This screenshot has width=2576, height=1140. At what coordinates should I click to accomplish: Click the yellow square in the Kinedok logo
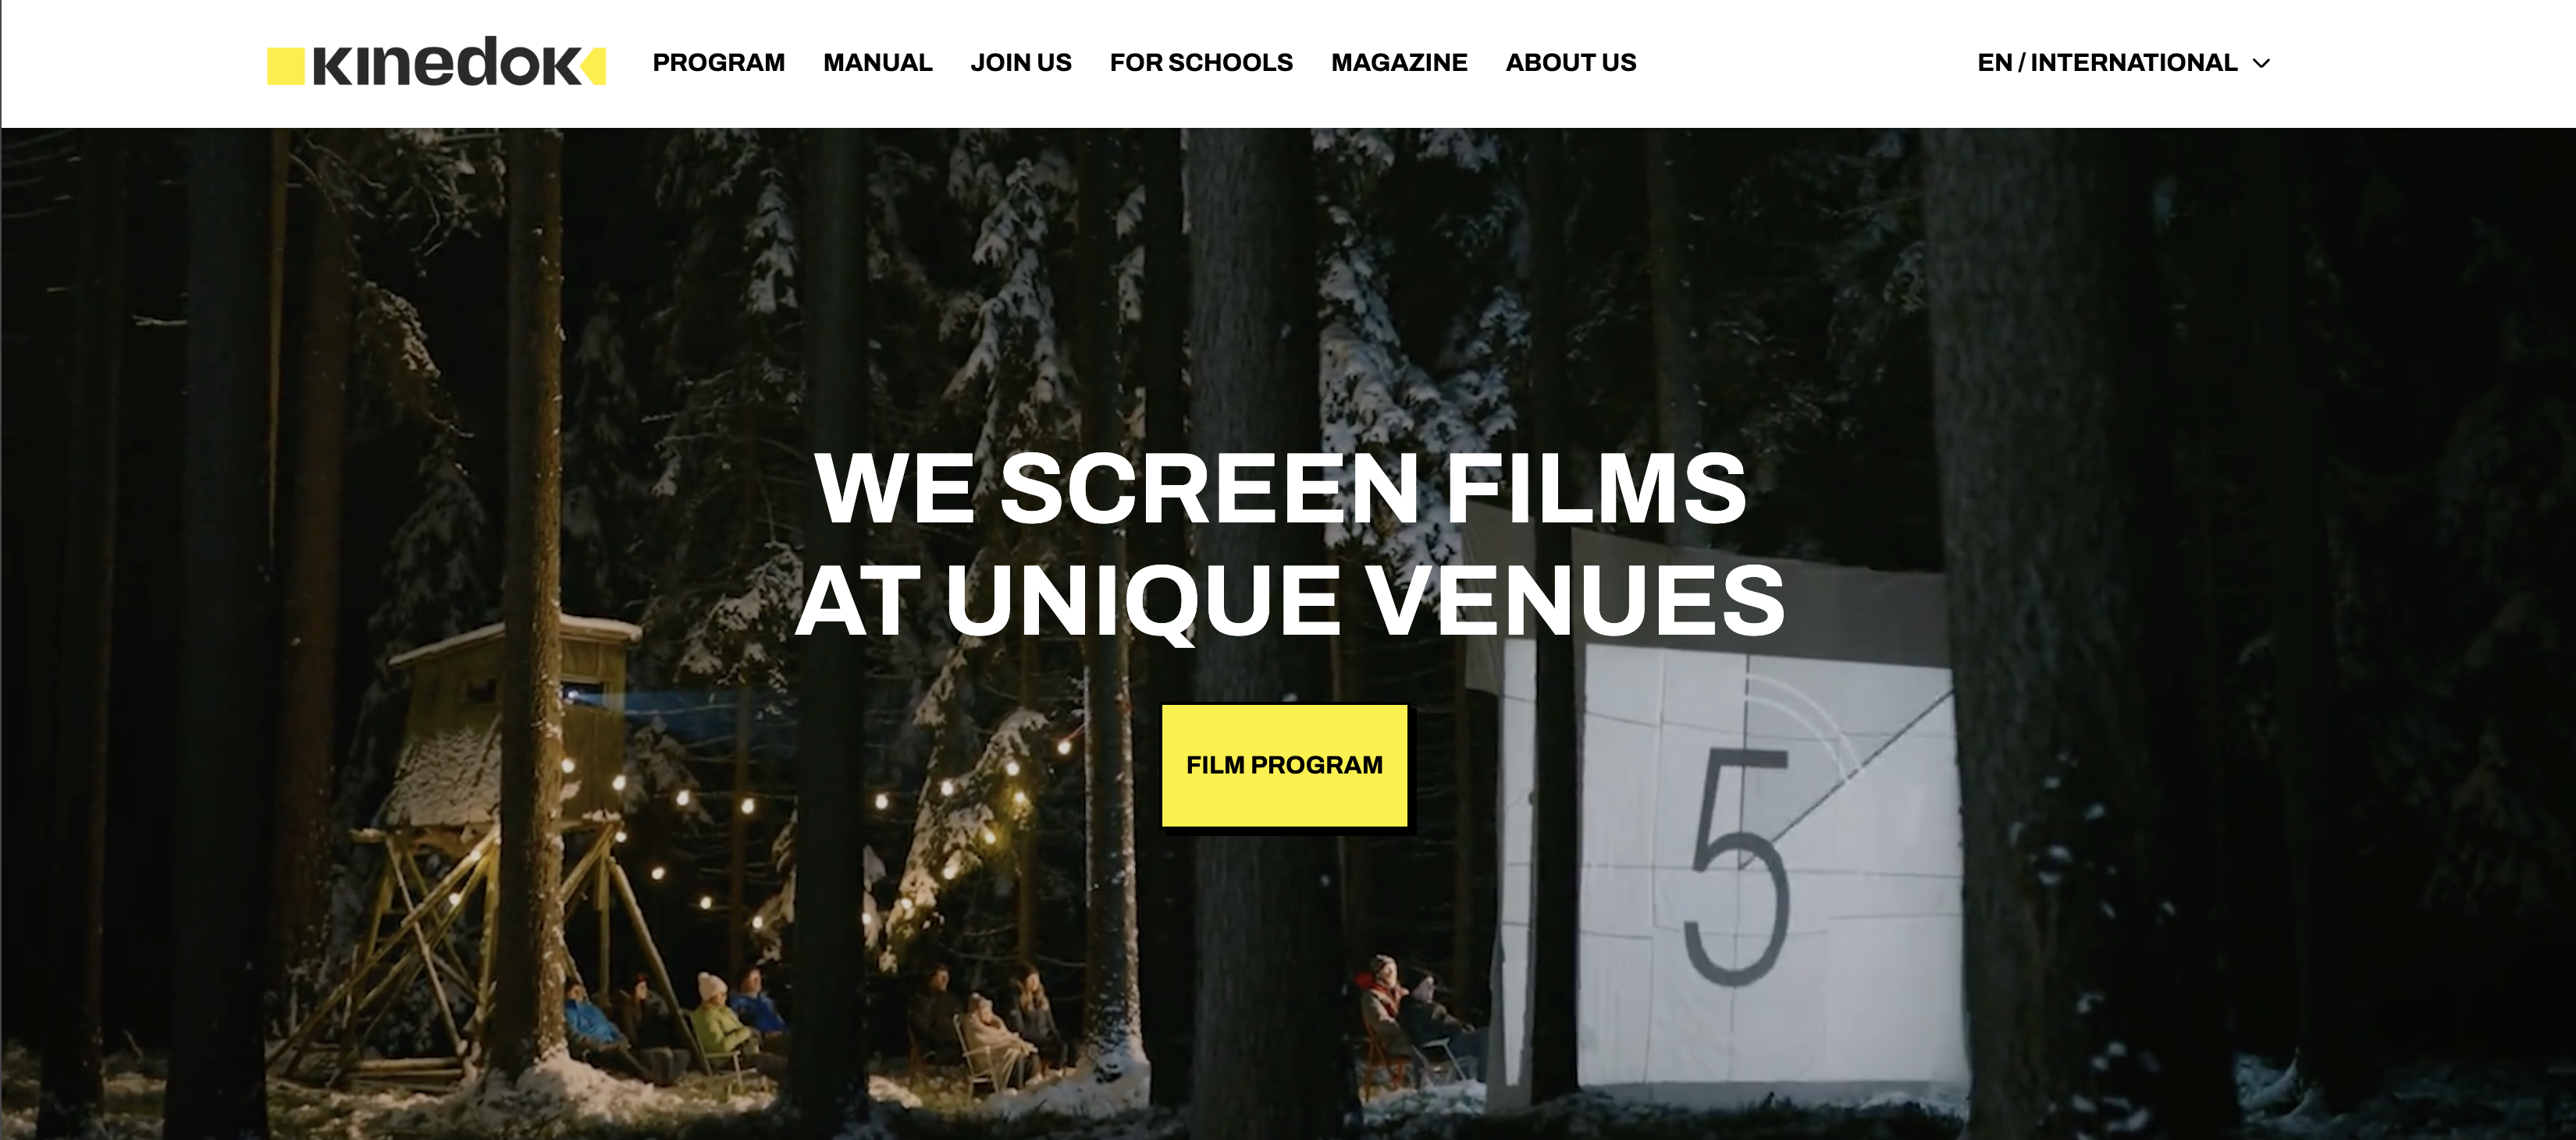(286, 66)
